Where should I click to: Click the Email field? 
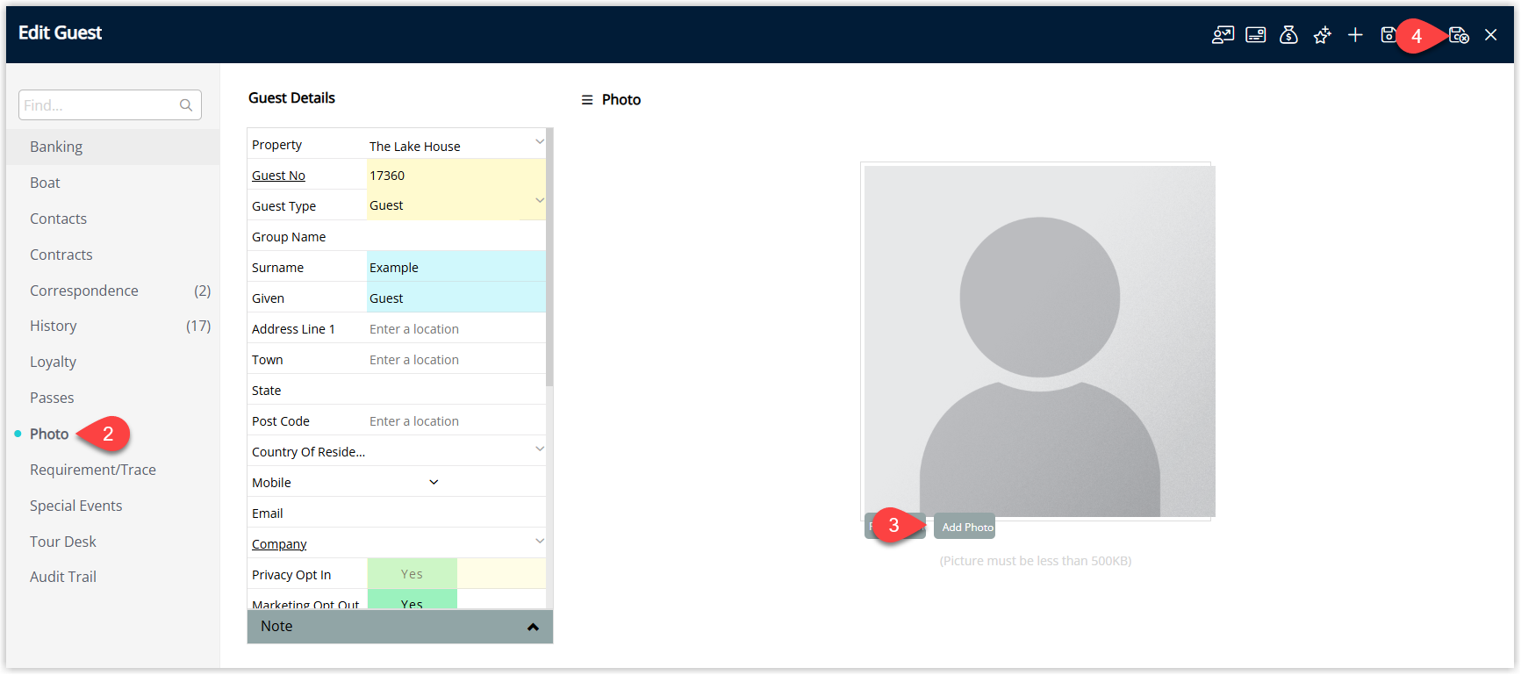pyautogui.click(x=456, y=513)
